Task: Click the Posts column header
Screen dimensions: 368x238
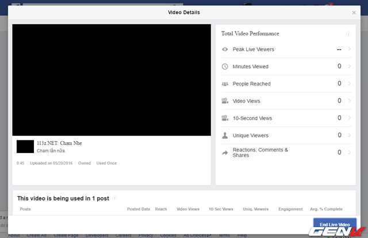Action: [x=25, y=209]
